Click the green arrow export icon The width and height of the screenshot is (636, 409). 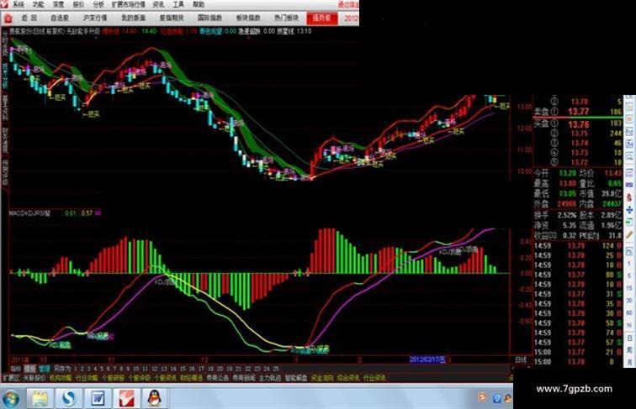click(x=629, y=223)
